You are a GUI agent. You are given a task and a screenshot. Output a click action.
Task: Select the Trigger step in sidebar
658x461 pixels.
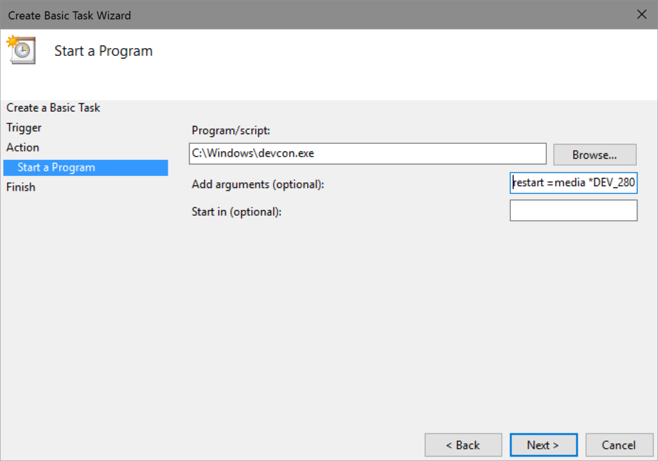point(24,128)
